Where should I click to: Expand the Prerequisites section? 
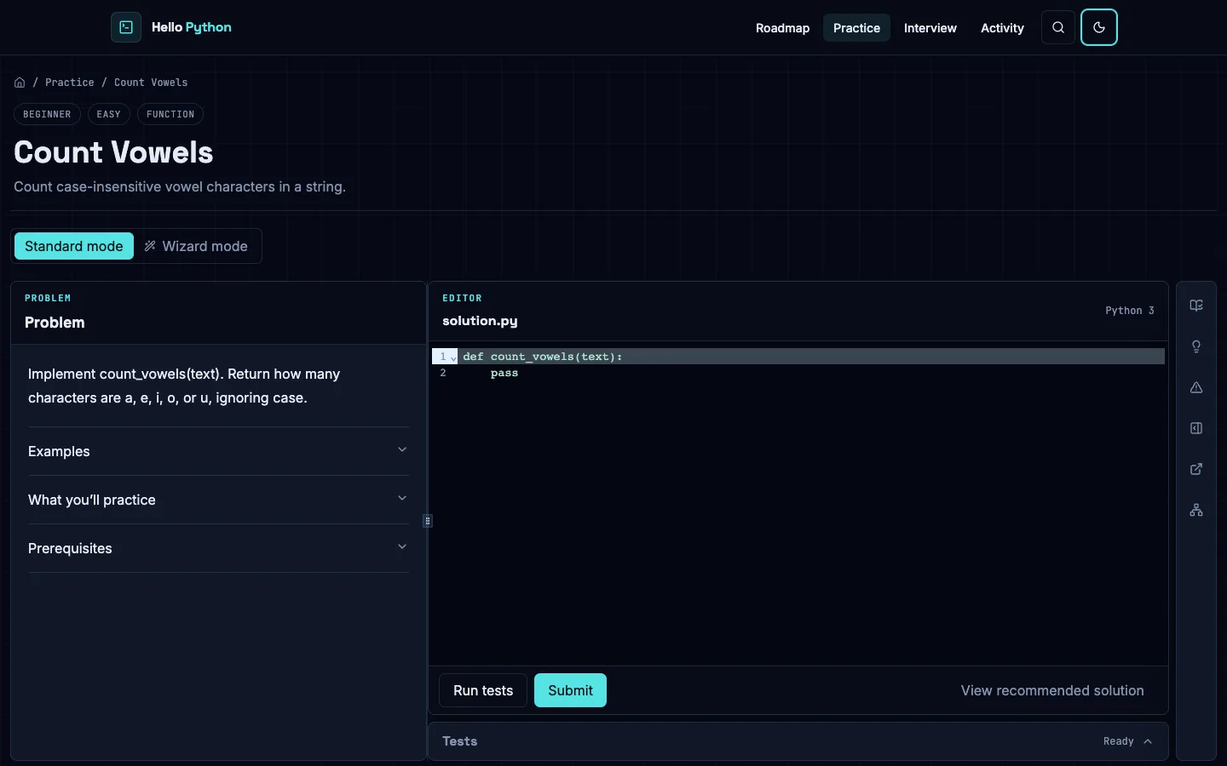click(x=218, y=548)
